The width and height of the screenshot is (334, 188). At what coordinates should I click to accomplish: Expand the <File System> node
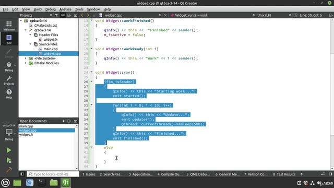tap(26, 58)
